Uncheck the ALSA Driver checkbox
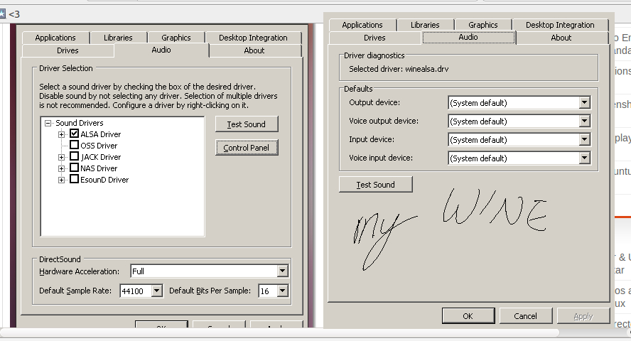 [74, 134]
